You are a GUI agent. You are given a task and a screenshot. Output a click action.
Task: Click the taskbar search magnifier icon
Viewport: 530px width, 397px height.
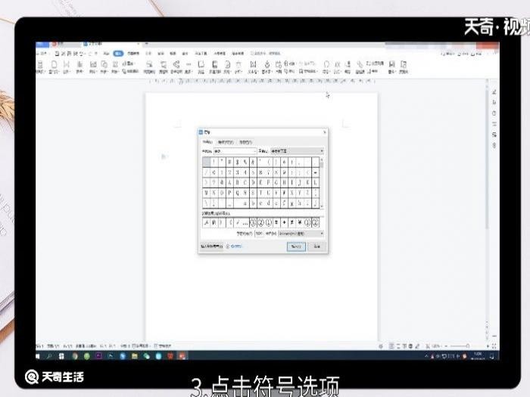tap(49, 356)
